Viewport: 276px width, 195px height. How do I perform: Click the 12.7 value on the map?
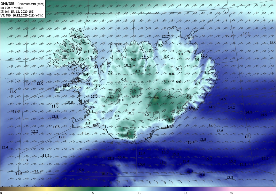(248, 137)
